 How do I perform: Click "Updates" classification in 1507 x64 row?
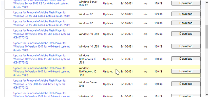click(x=108, y=47)
